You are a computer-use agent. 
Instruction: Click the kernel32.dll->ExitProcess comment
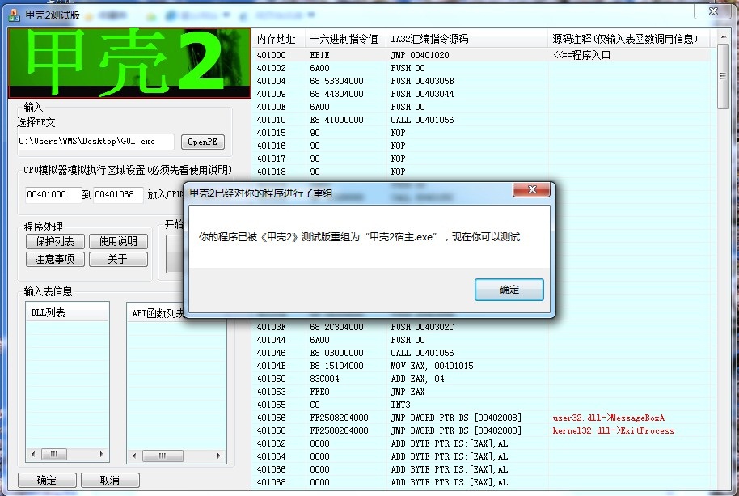click(613, 430)
